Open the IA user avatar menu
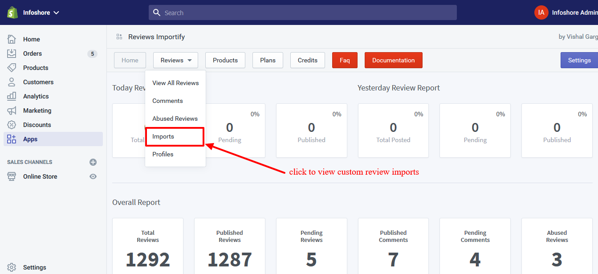The height and width of the screenshot is (274, 598). (x=541, y=12)
